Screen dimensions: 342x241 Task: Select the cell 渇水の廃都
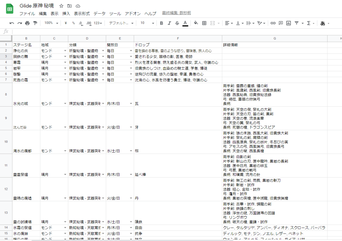tap(26, 142)
